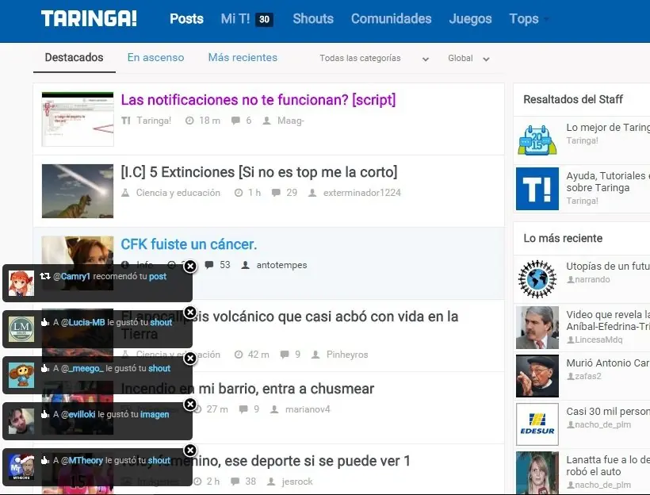
Task: Open post CFK fuiste un cáncer
Action: click(189, 244)
